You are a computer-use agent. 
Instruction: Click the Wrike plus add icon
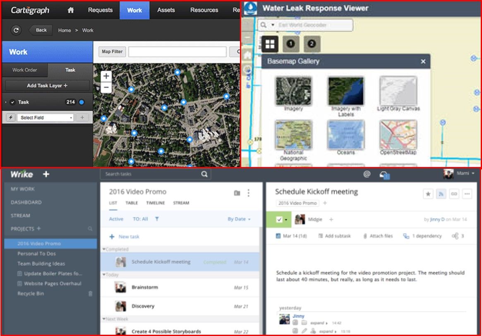46,174
